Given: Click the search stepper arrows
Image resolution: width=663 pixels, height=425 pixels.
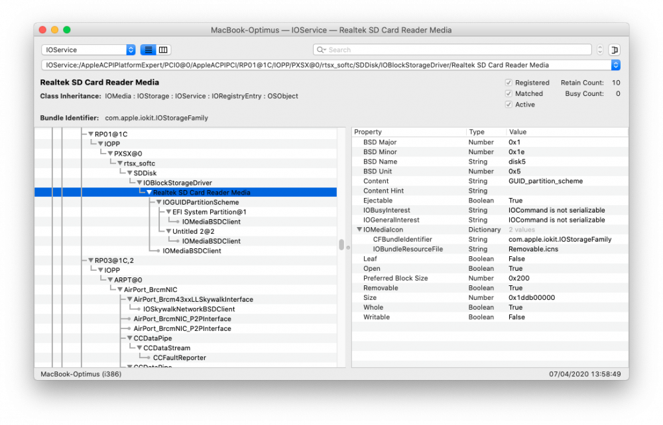Looking at the screenshot, I should (x=599, y=50).
